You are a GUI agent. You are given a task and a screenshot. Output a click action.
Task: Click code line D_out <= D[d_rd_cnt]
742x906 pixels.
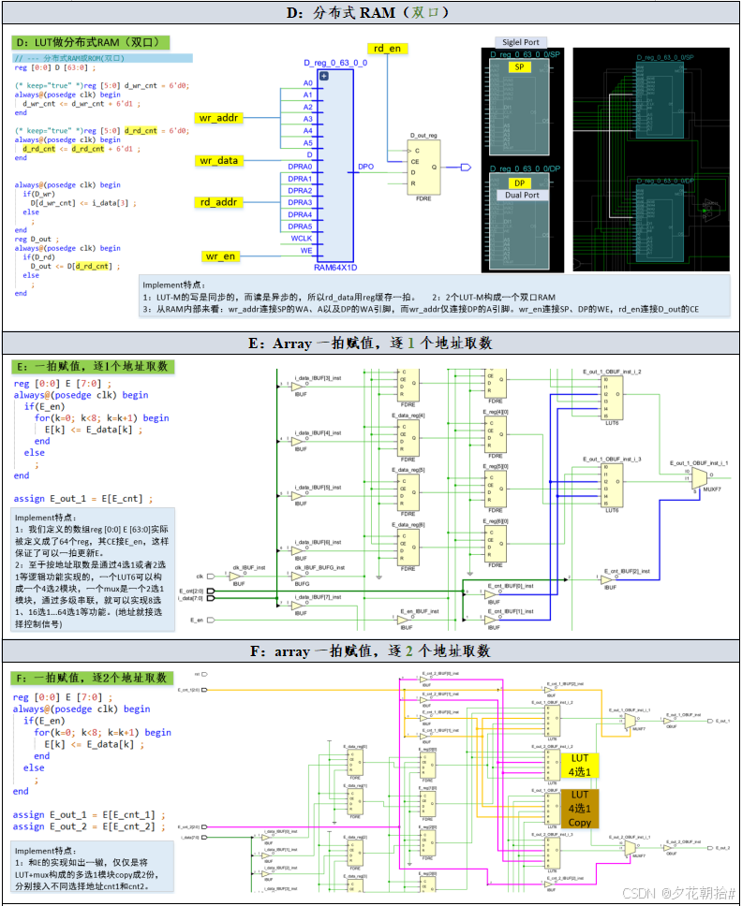(x=75, y=267)
